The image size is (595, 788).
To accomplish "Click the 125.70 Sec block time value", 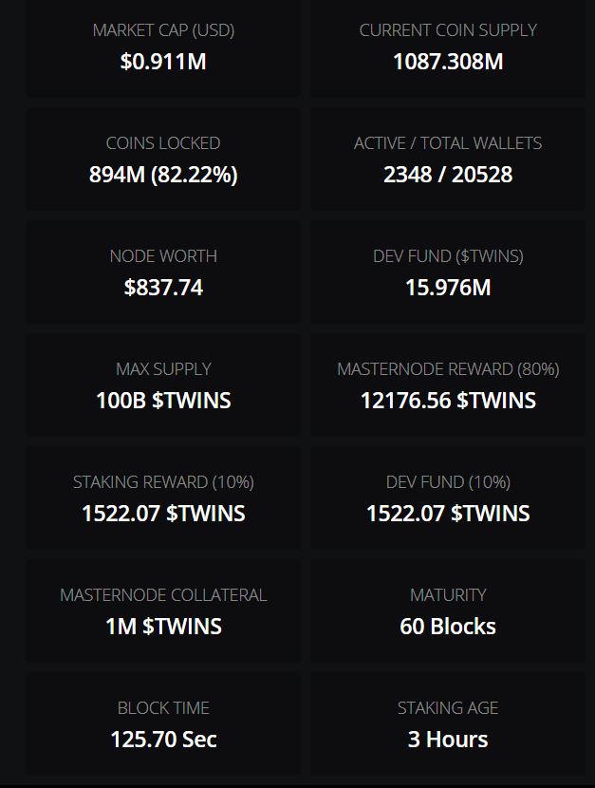I will (163, 740).
